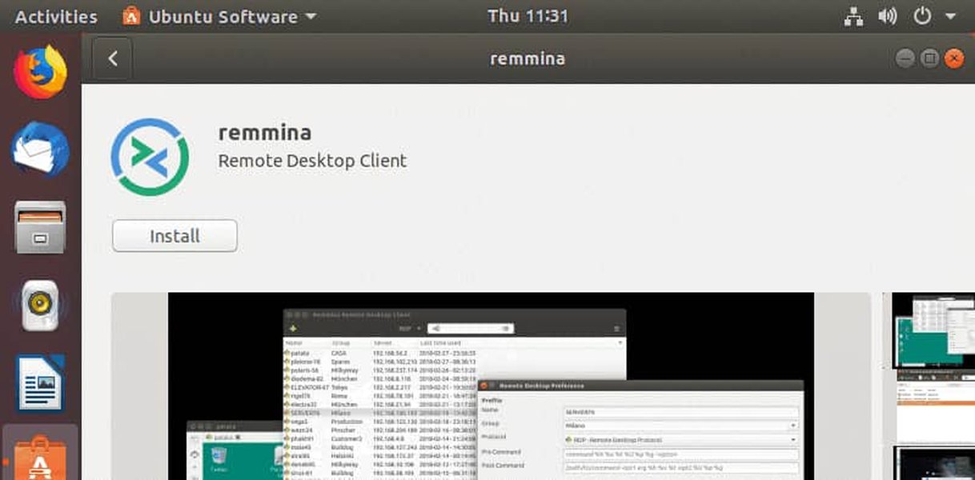
Task: Go back using the header arrow
Action: point(113,58)
